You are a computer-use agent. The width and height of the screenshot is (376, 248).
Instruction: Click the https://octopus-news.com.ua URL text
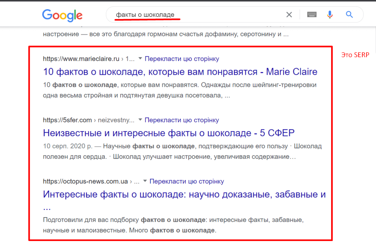click(x=85, y=181)
